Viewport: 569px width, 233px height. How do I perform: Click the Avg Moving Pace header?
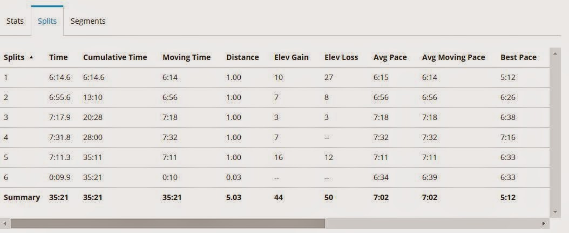(453, 57)
